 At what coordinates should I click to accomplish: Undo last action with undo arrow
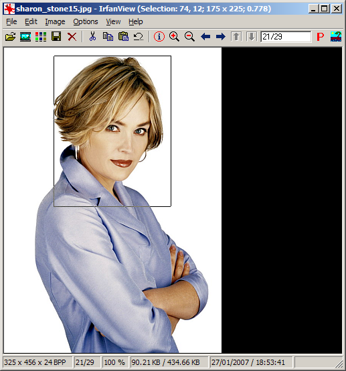(x=139, y=37)
